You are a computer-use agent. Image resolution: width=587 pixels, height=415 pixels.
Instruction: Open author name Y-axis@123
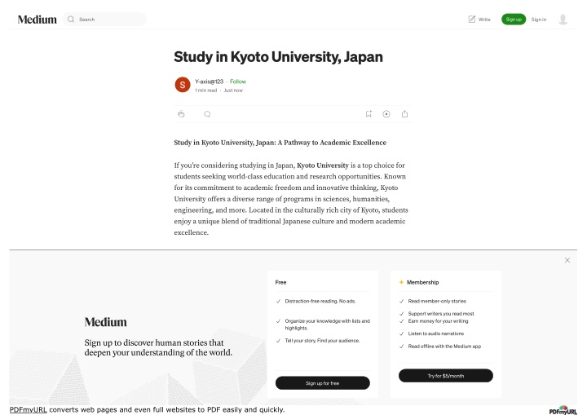click(209, 82)
